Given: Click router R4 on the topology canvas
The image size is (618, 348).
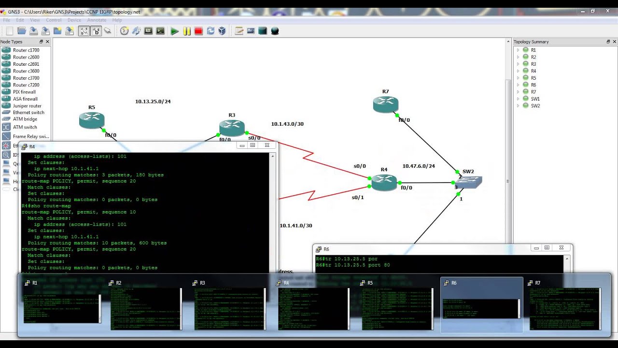Looking at the screenshot, I should coord(384,182).
